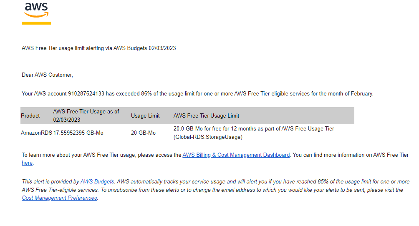Image resolution: width=419 pixels, height=226 pixels.
Task: Select the 'AmazonRDS' product cell
Action: [x=36, y=133]
